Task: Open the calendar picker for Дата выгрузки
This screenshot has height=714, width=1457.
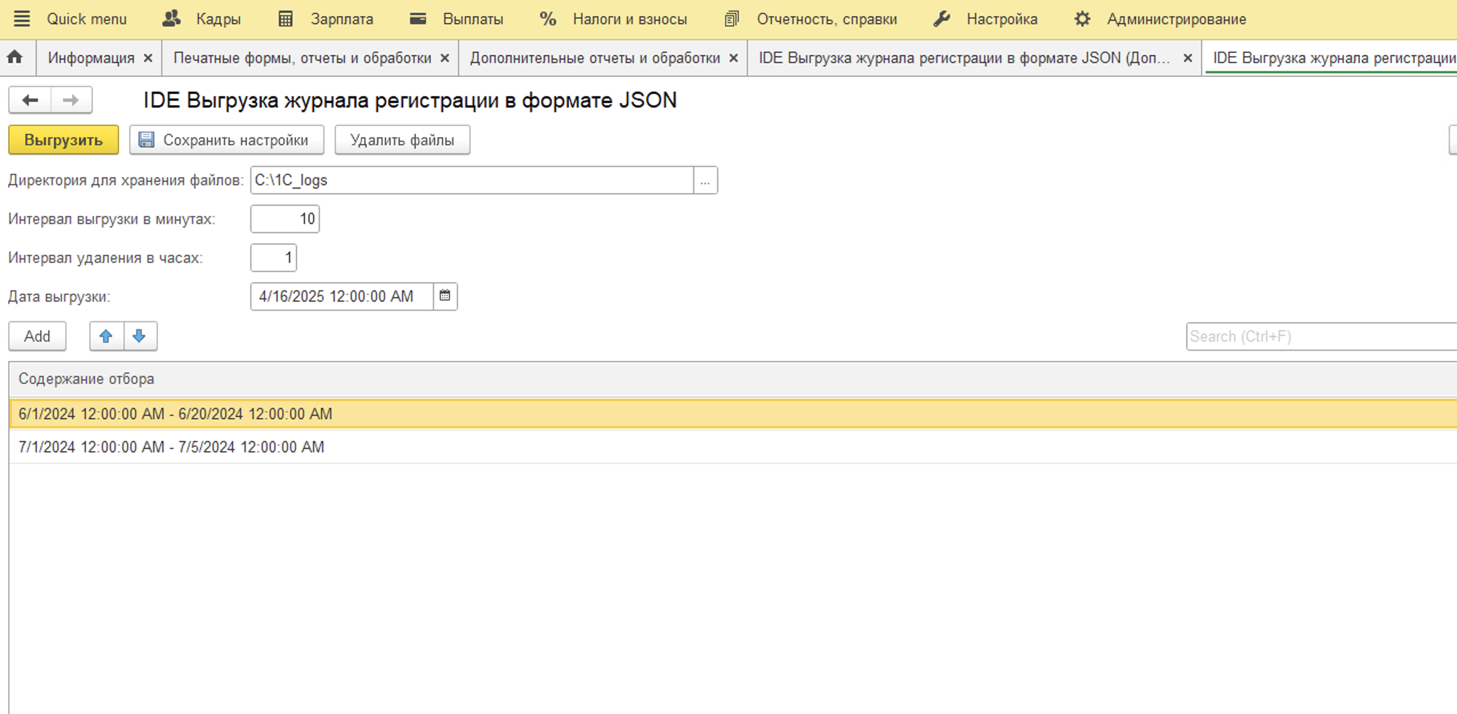Action: point(445,296)
